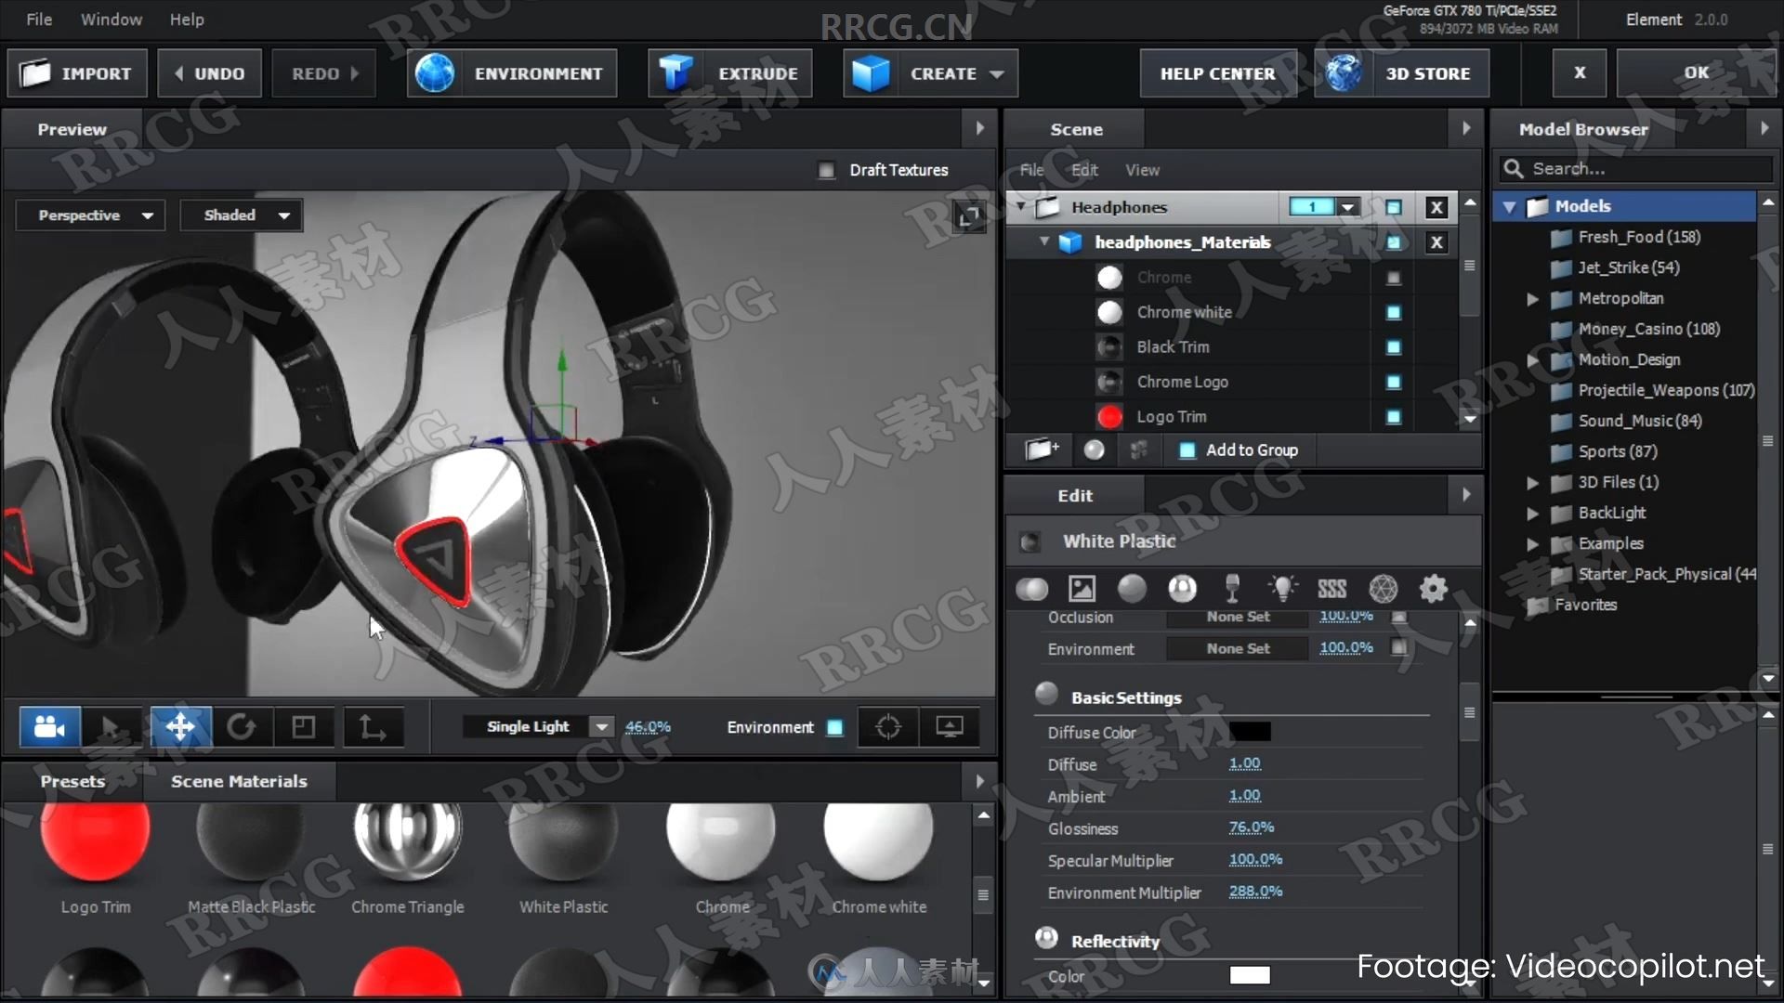Open the SSS subsurface scattering tab

[x=1331, y=588]
